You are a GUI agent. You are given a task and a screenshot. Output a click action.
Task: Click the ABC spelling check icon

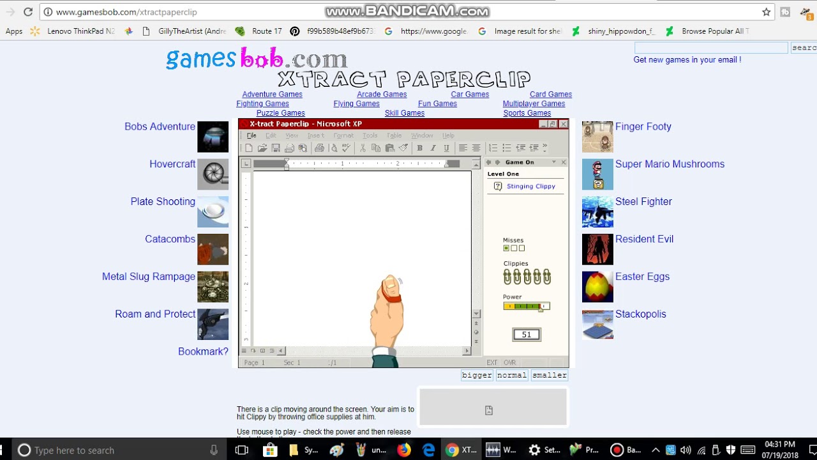pos(347,148)
